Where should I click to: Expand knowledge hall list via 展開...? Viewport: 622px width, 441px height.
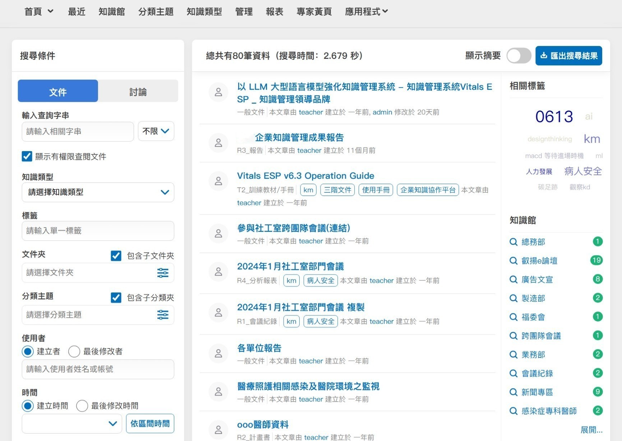(591, 430)
